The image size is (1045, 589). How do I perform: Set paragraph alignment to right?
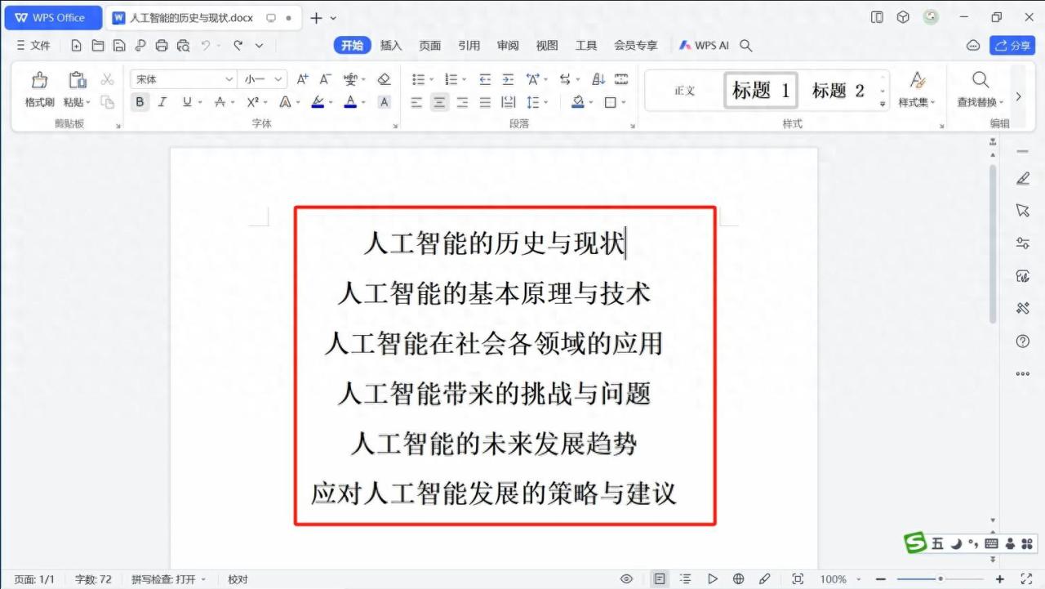point(462,102)
